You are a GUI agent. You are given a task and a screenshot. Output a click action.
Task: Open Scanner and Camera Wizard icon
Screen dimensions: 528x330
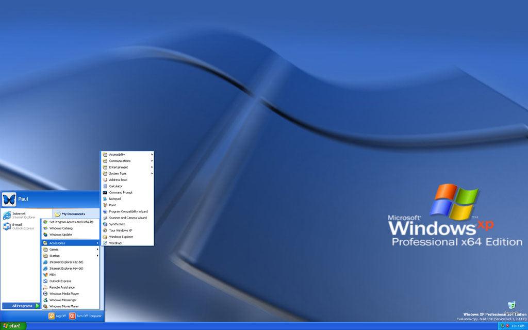tap(105, 218)
